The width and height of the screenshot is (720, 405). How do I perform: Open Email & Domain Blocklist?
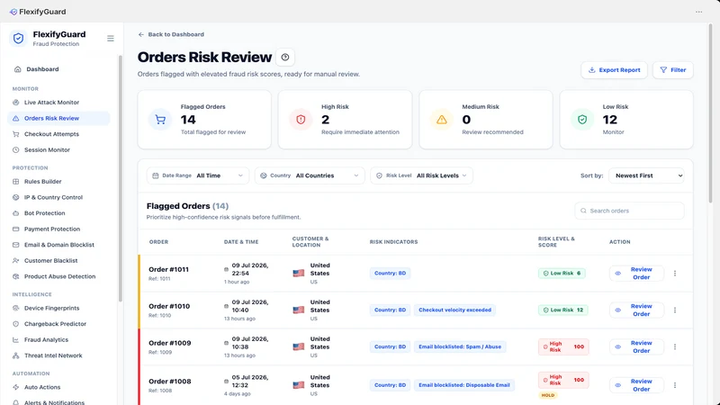coord(58,245)
